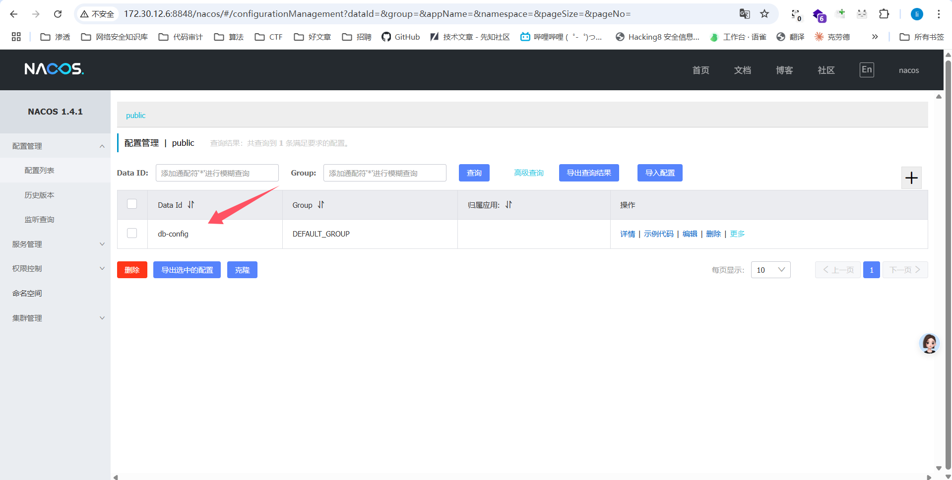Open 详情 for db-config

628,234
